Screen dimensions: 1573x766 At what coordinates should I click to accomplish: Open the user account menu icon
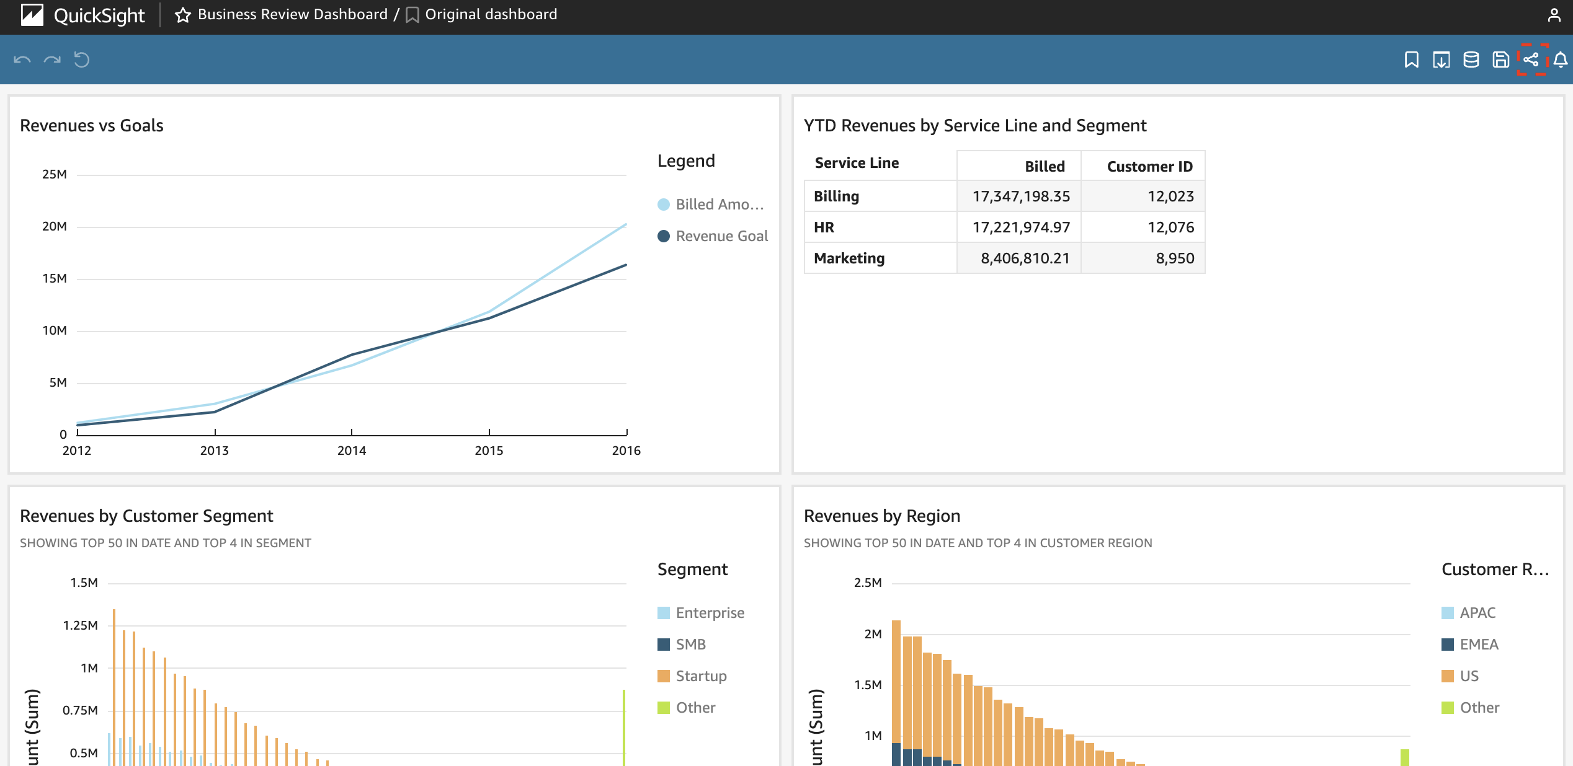point(1554,15)
